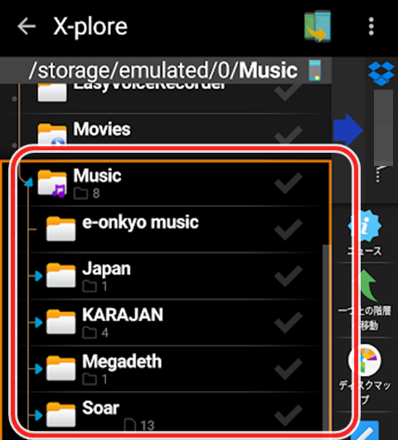
Task: Tap the Movies folder icon
Action: tap(52, 134)
